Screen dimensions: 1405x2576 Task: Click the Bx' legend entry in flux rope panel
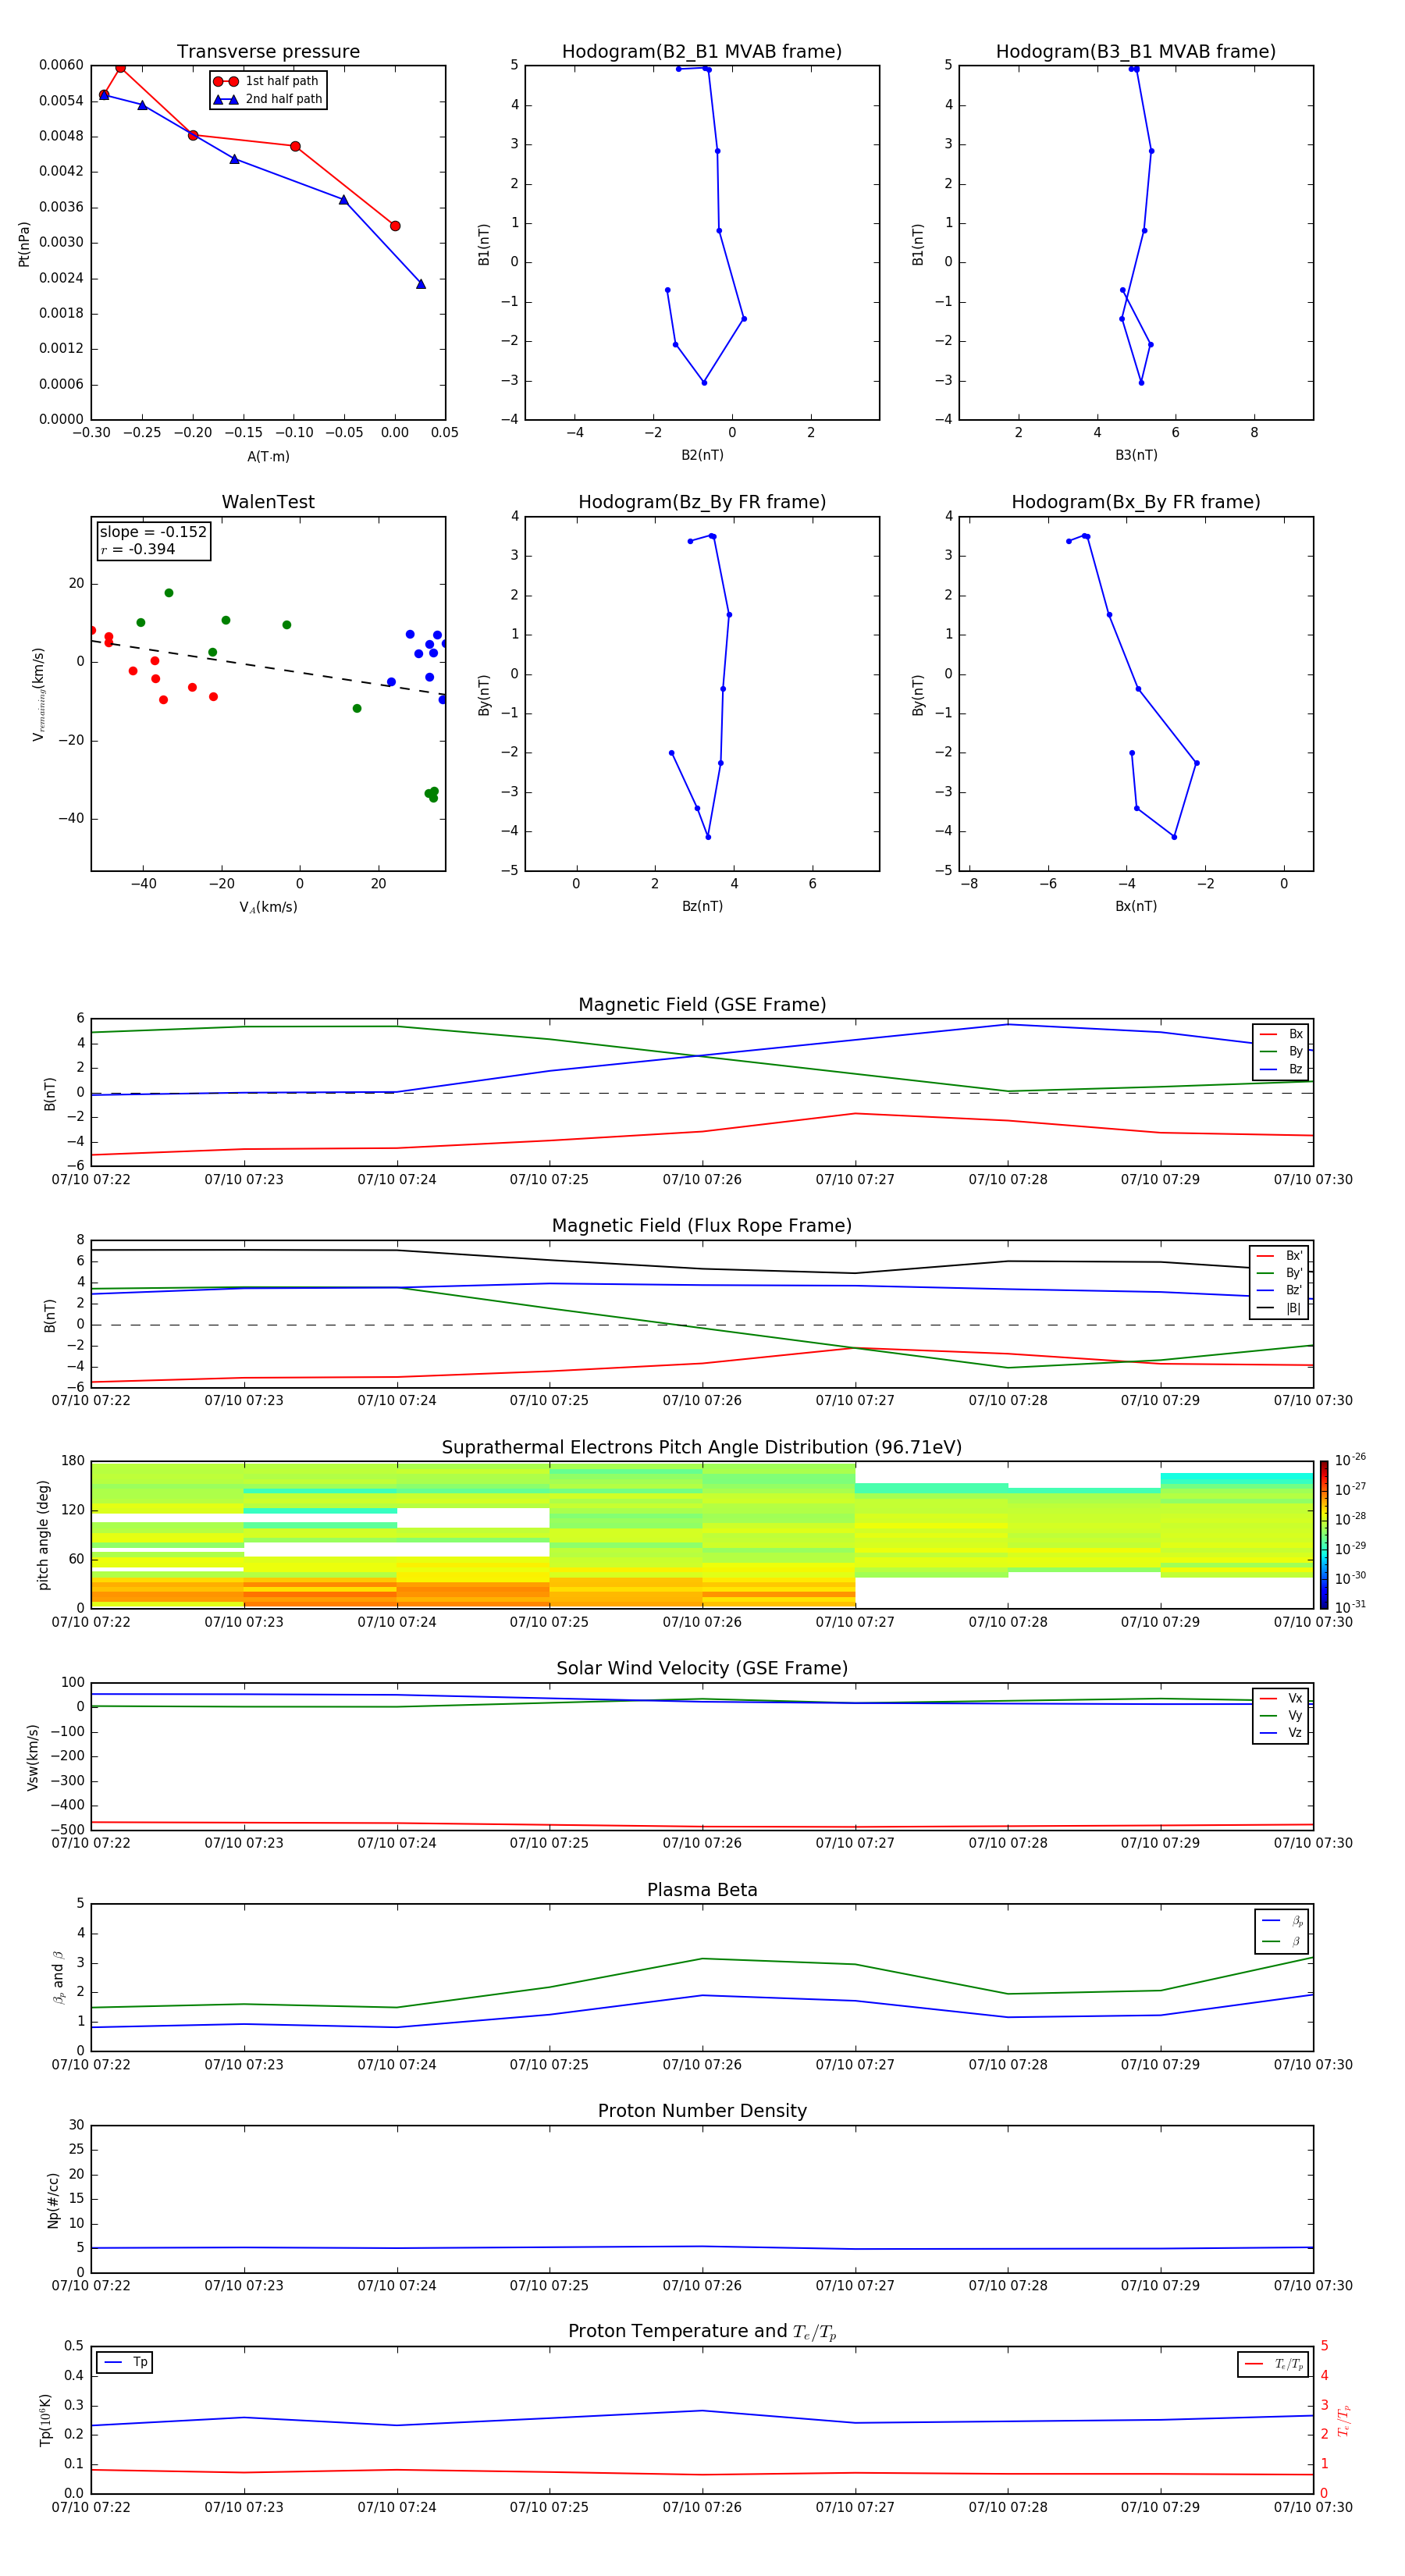[x=1279, y=1256]
